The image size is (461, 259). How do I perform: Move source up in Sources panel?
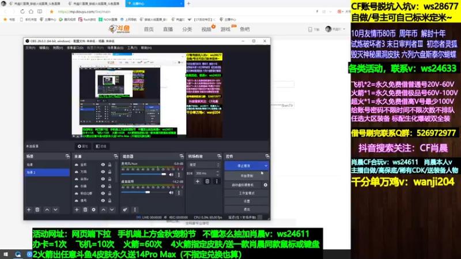104,210
